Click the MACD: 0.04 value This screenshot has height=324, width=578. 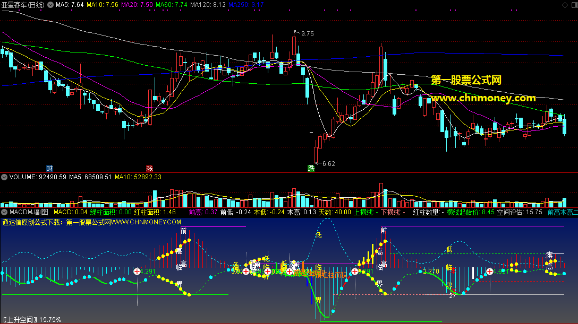click(x=71, y=212)
